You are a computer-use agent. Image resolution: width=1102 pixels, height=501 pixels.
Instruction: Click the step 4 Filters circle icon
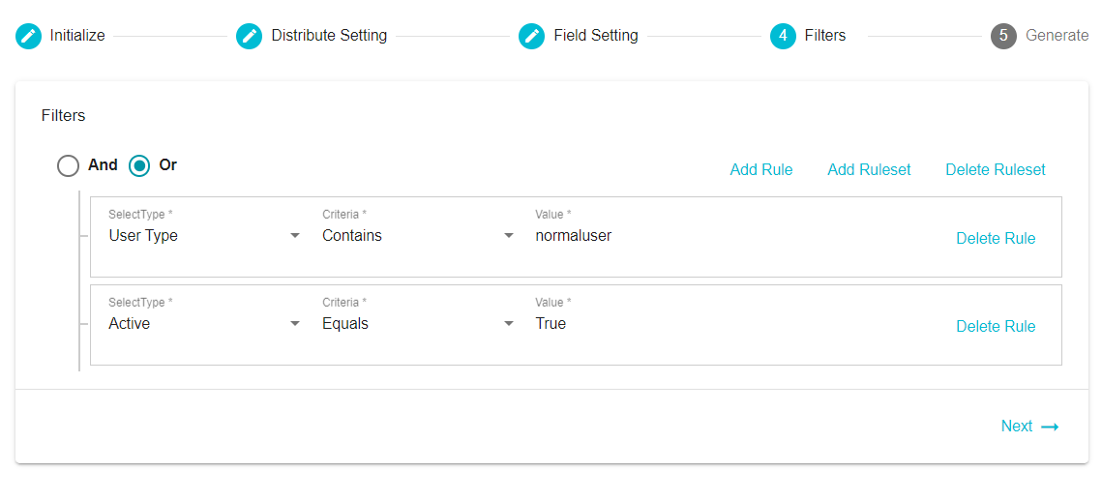[x=783, y=36]
